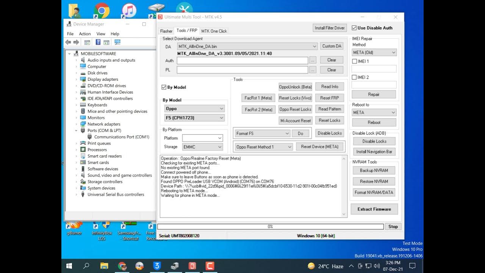Open the gBurner desktop shortcut
The image size is (485, 273).
tap(74, 228)
